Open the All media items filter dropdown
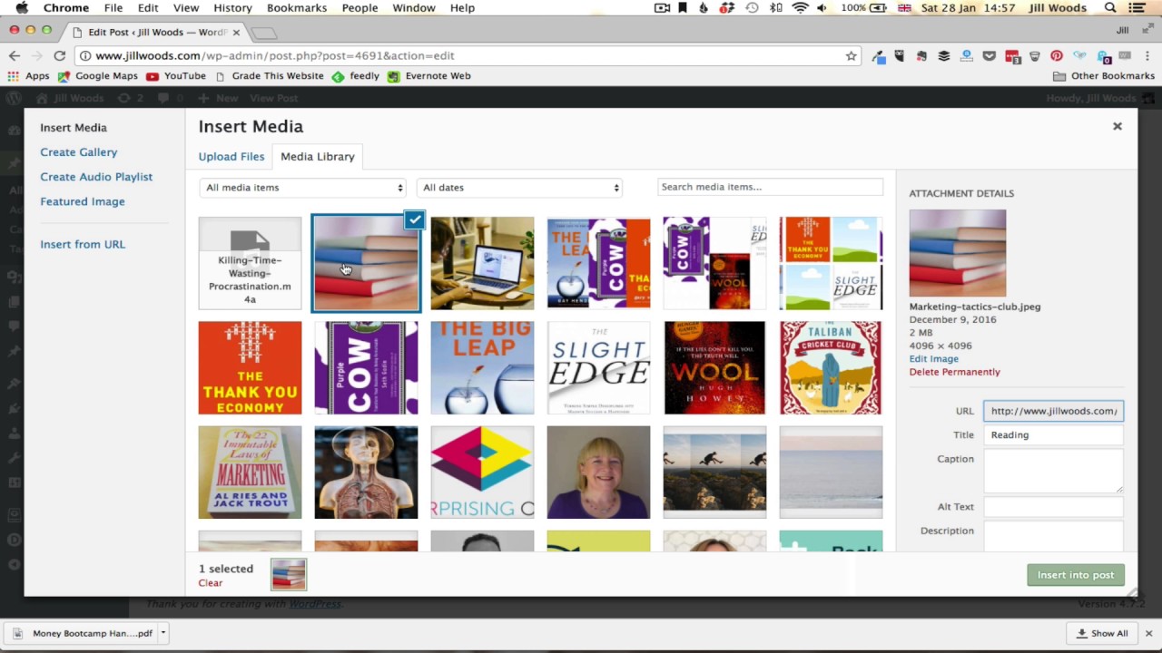1162x653 pixels. point(302,188)
